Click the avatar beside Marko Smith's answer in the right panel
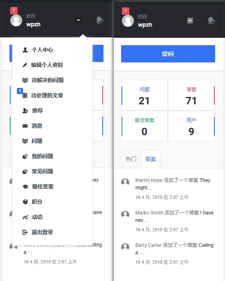225x281 pixels. tap(125, 214)
